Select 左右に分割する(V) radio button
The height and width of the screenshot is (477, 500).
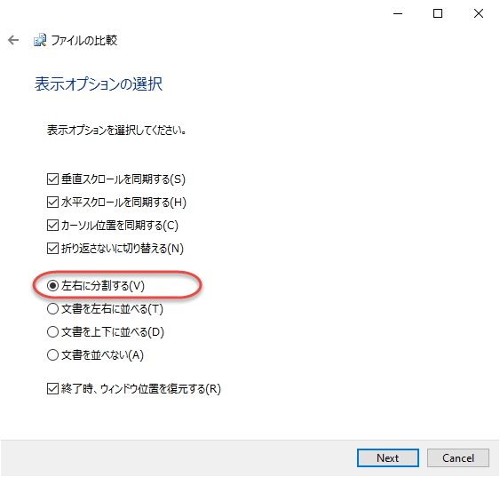[52, 286]
